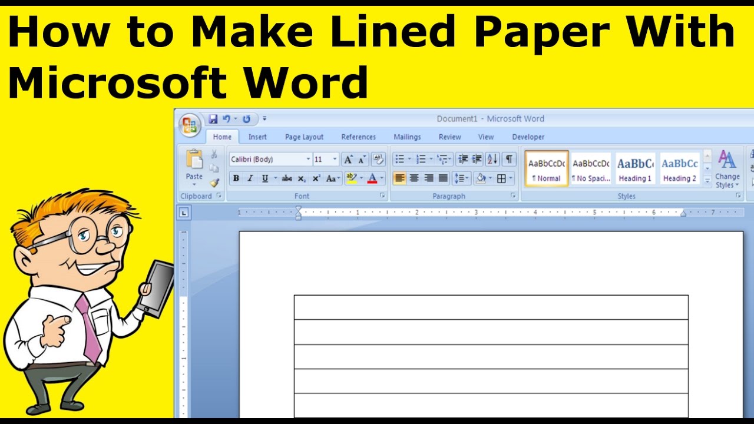Screen dimensions: 754x424
Task: Click the Decrease Indent icon
Action: click(463, 159)
